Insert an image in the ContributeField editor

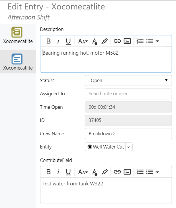pyautogui.click(x=127, y=172)
